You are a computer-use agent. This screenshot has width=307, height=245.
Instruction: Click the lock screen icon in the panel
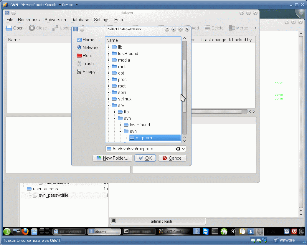click(x=286, y=231)
